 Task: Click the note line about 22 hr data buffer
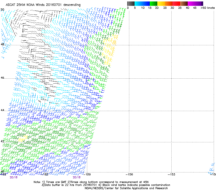click(106, 185)
